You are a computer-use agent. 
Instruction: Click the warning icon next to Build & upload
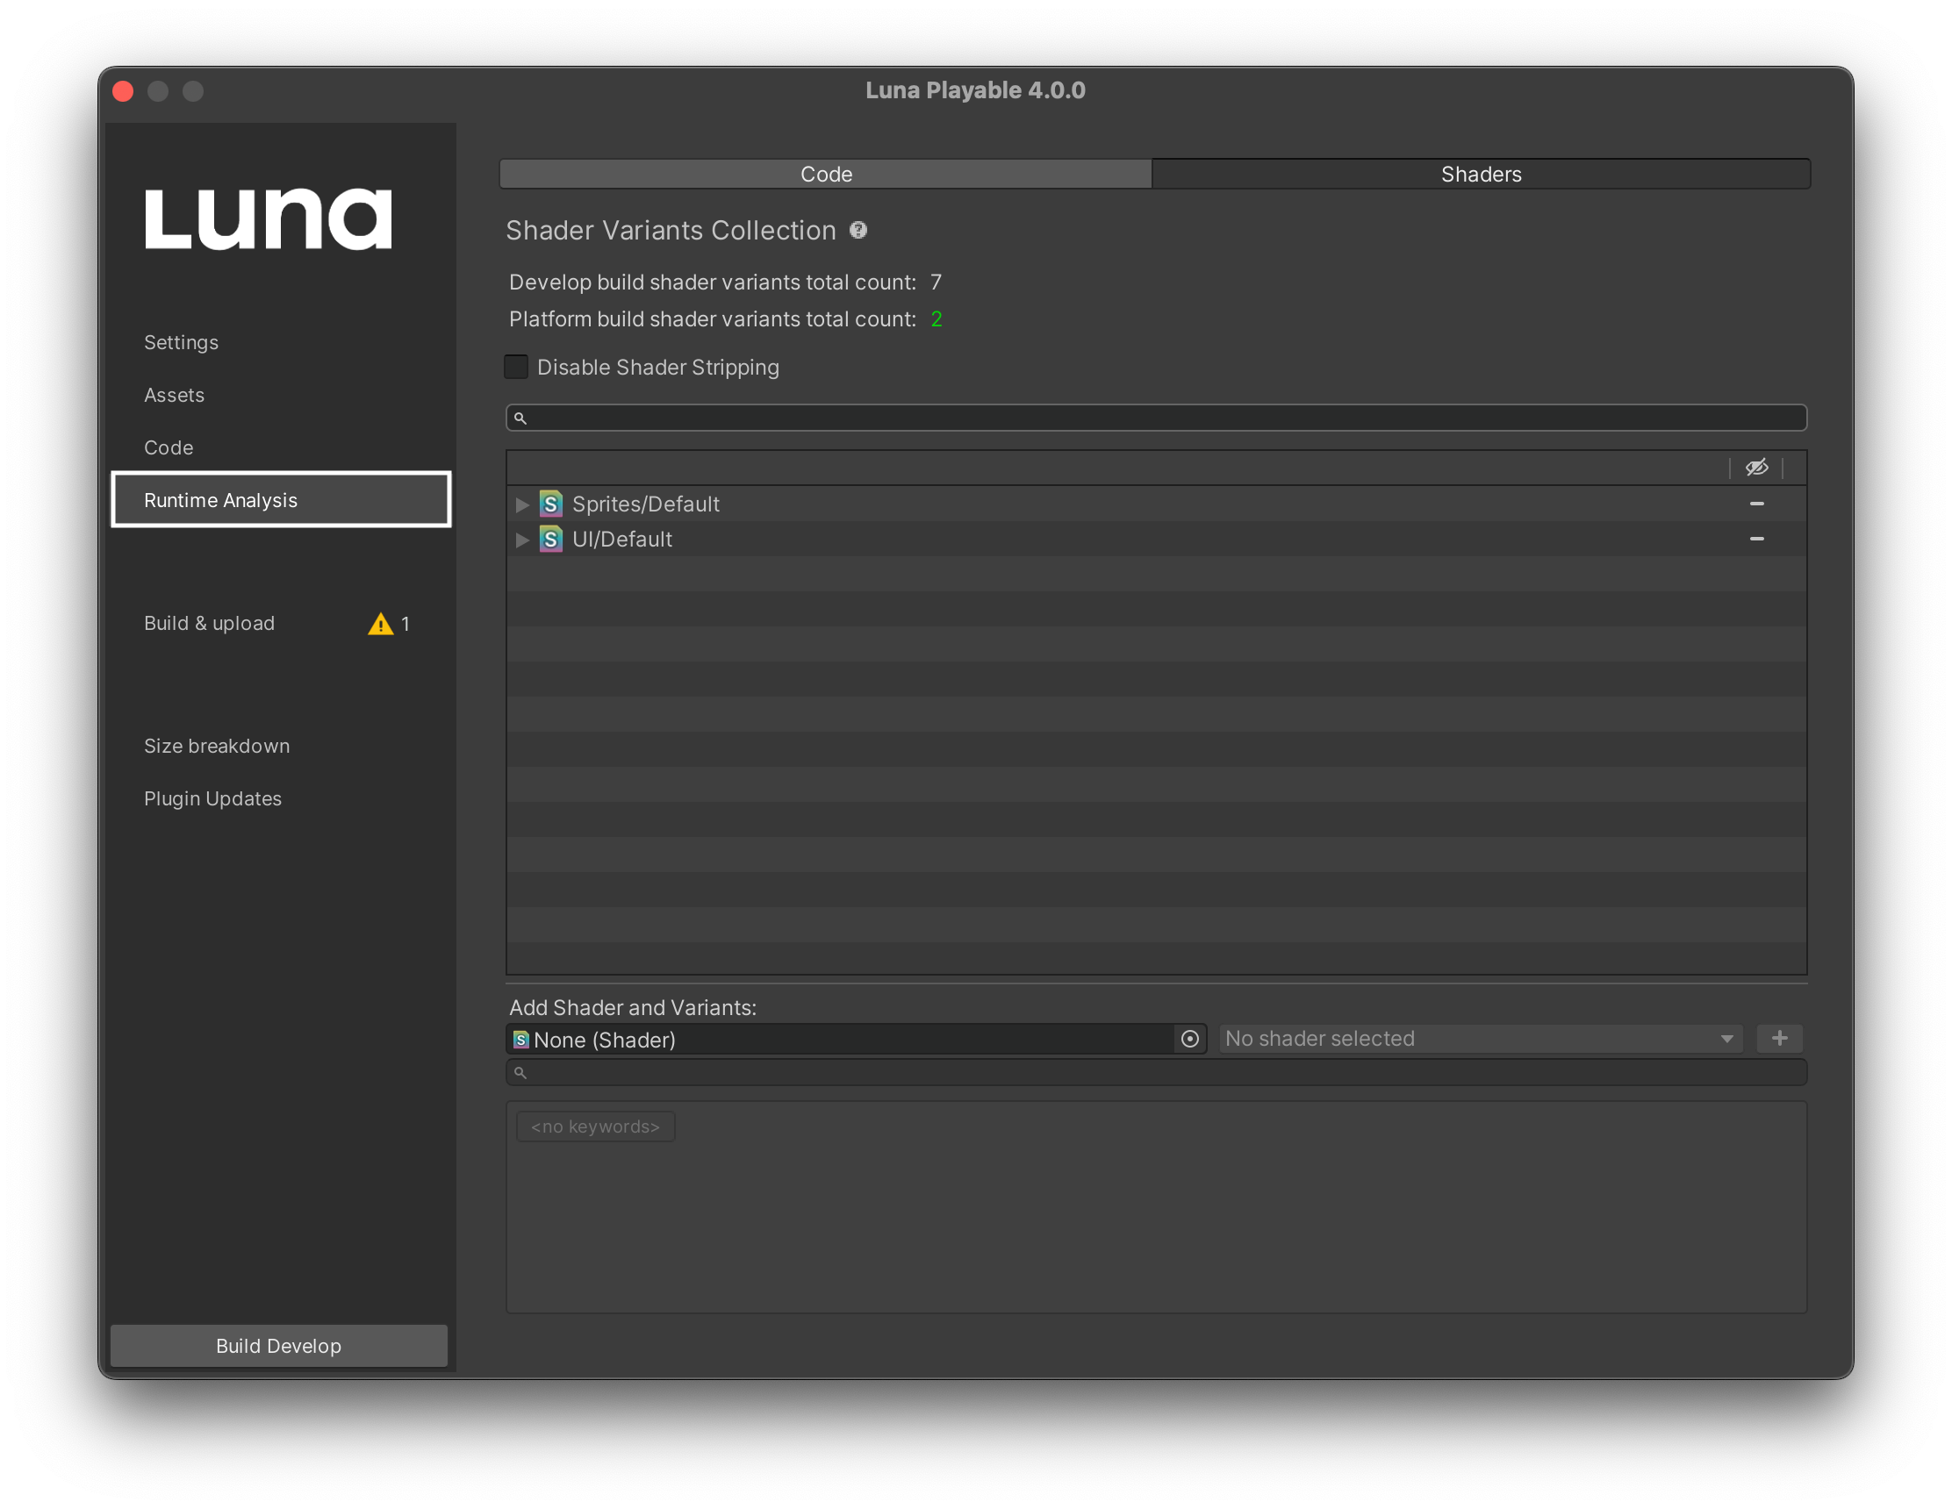(x=381, y=624)
